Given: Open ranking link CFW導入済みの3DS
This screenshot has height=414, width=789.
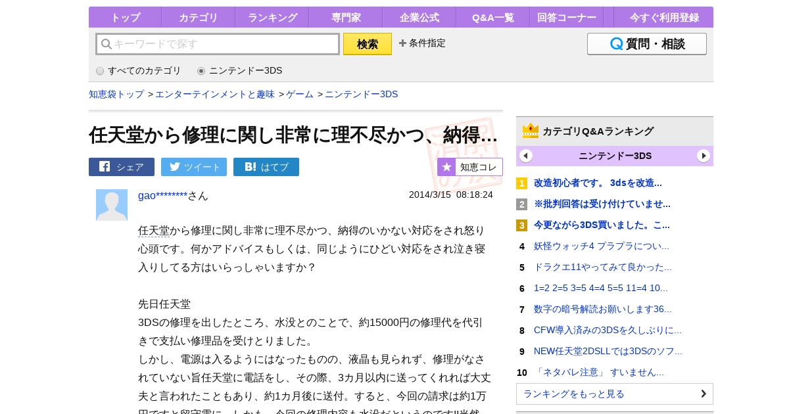Looking at the screenshot, I should click(608, 331).
